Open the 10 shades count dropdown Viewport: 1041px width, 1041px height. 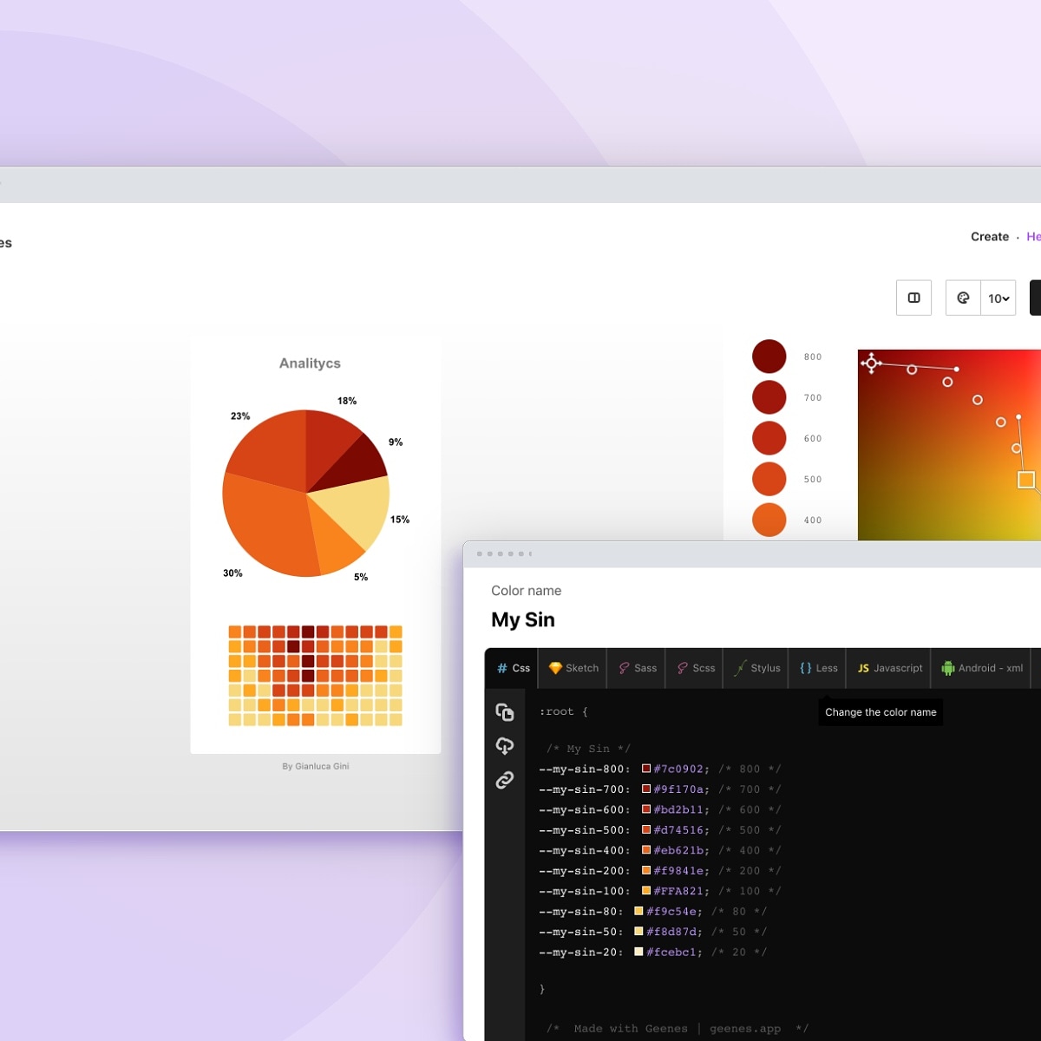pyautogui.click(x=998, y=298)
